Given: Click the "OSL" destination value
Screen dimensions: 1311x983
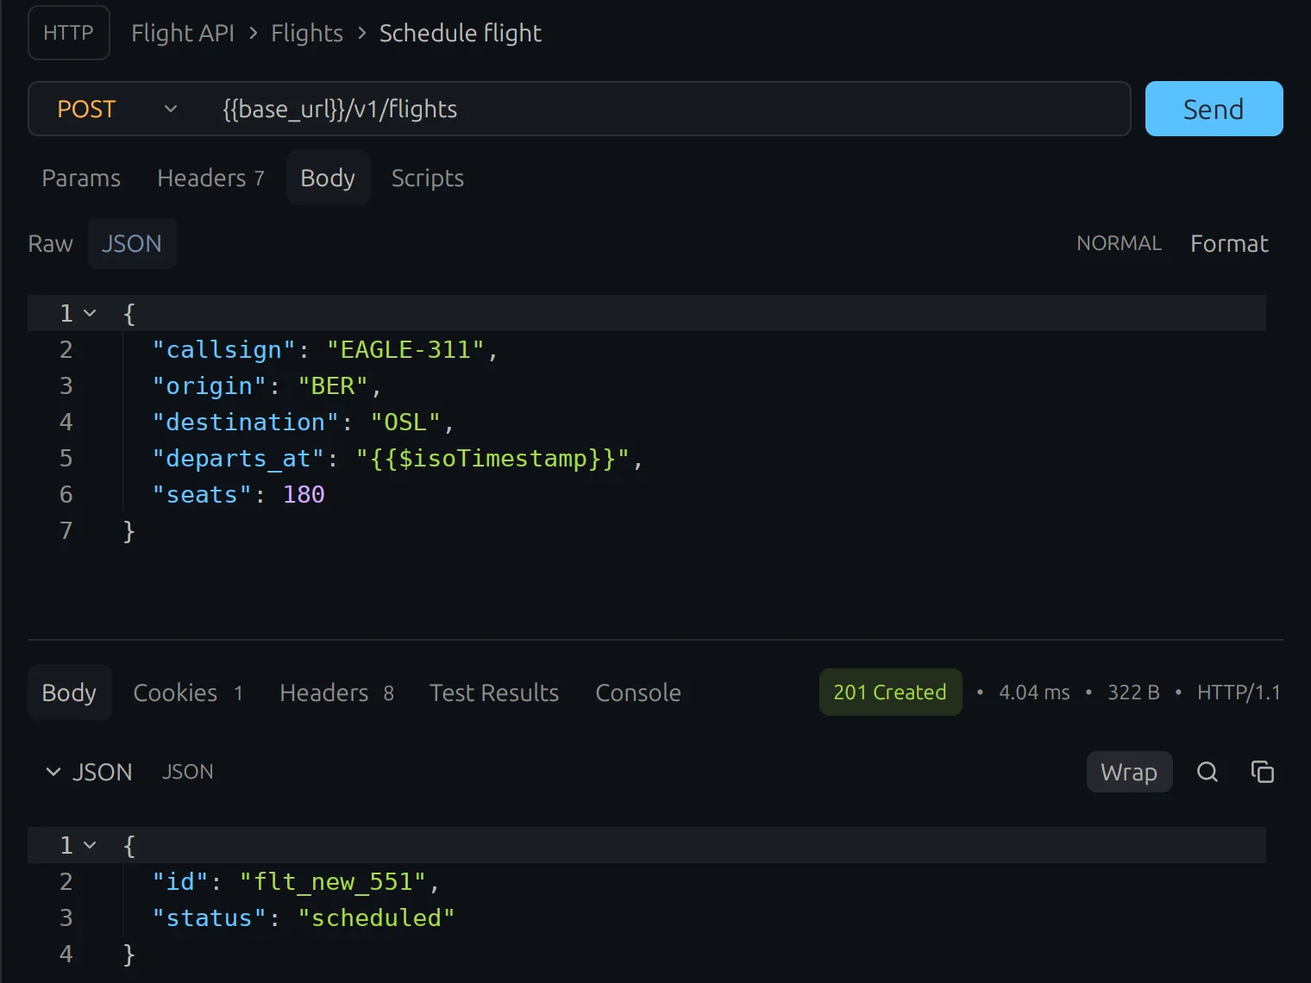Looking at the screenshot, I should 405,422.
